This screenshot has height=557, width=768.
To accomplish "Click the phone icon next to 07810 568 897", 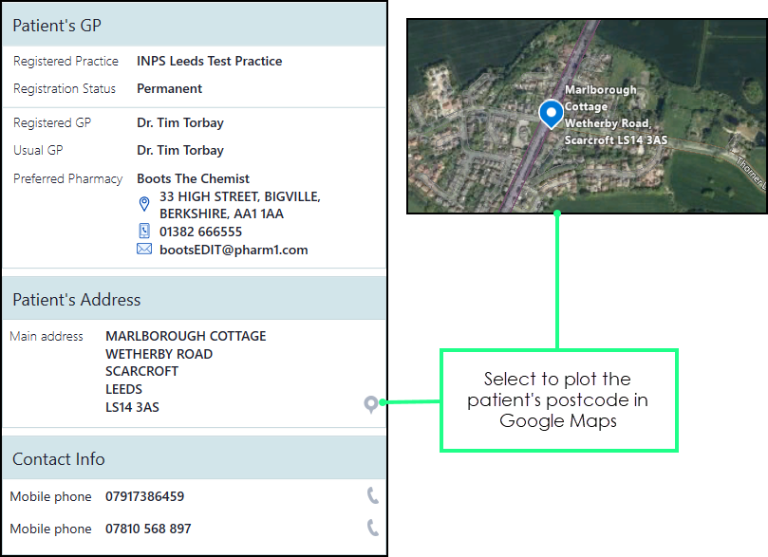I will (x=372, y=529).
